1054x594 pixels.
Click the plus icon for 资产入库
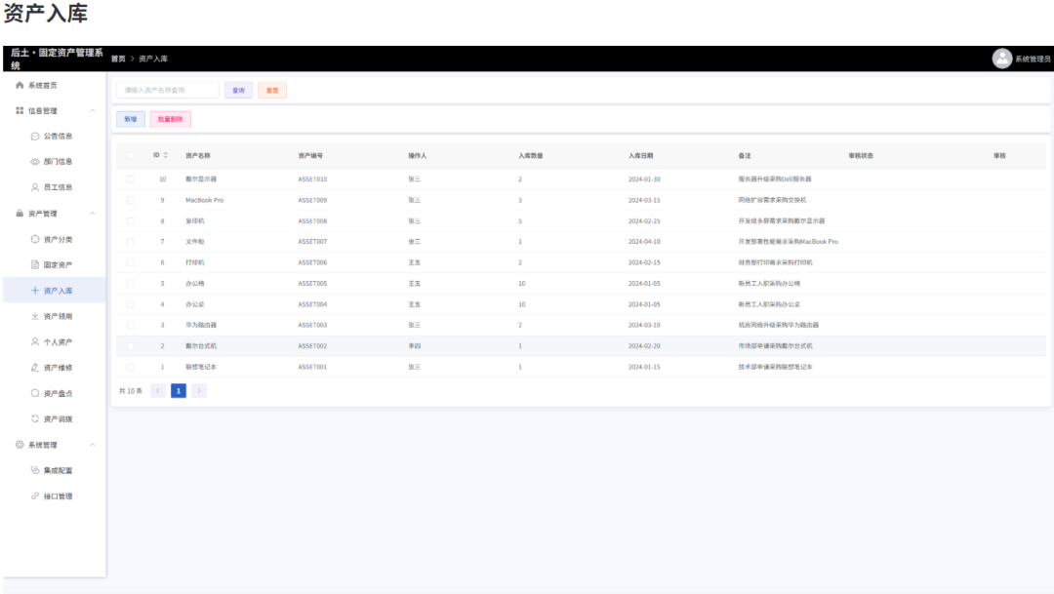pyautogui.click(x=35, y=291)
